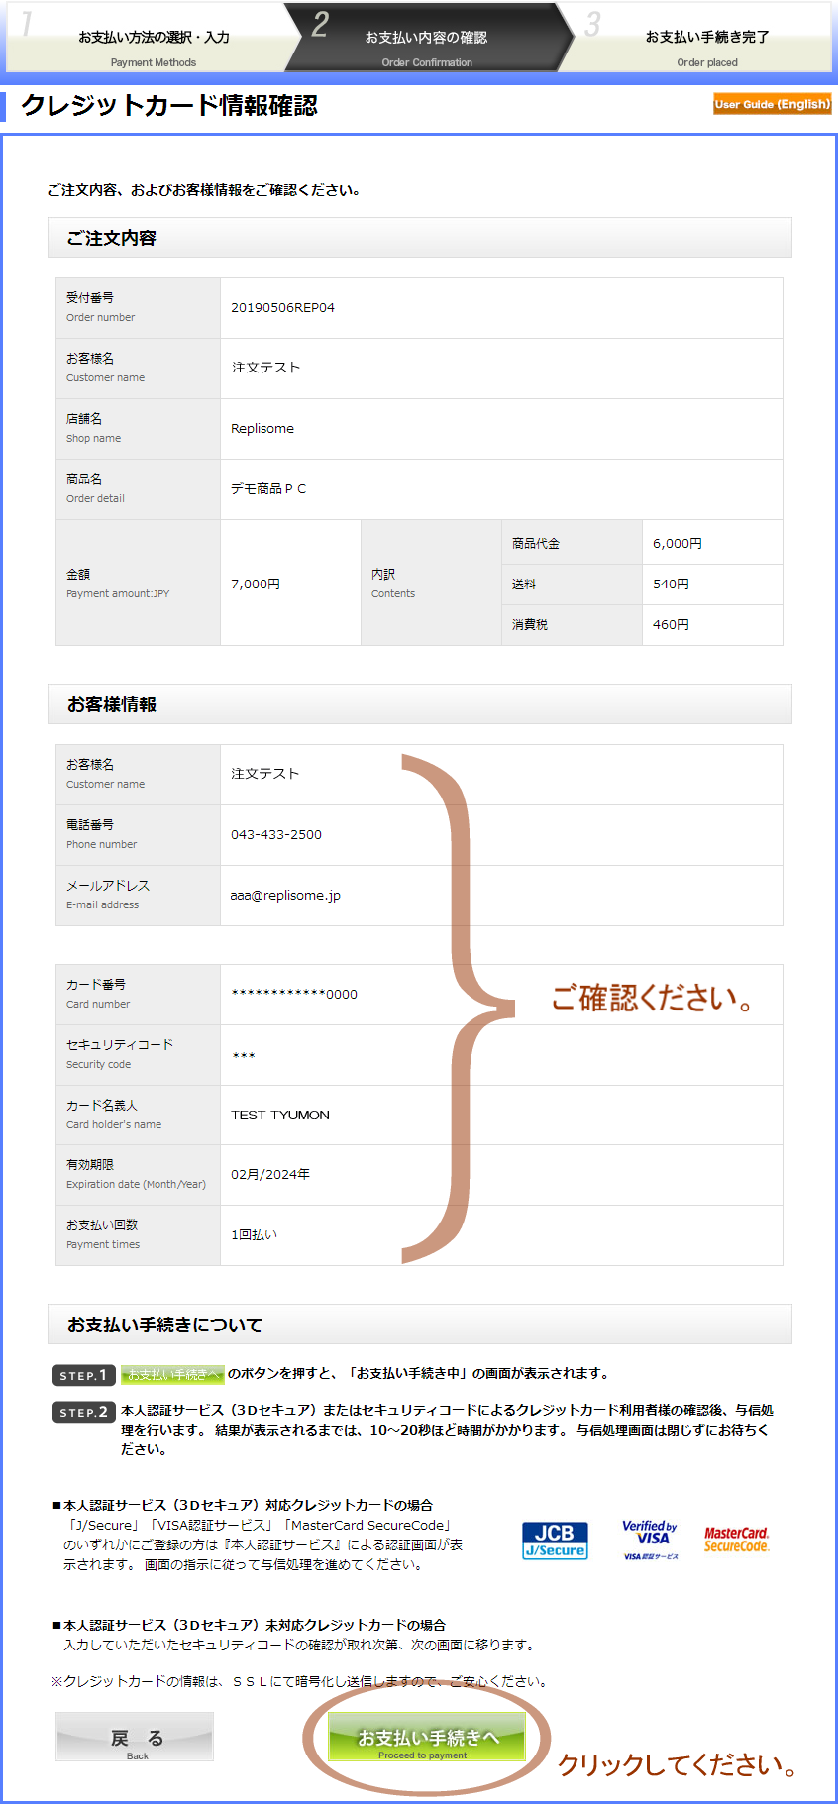Click the STEP.2 badge
Image resolution: width=838 pixels, height=1808 pixels.
click(x=83, y=1412)
